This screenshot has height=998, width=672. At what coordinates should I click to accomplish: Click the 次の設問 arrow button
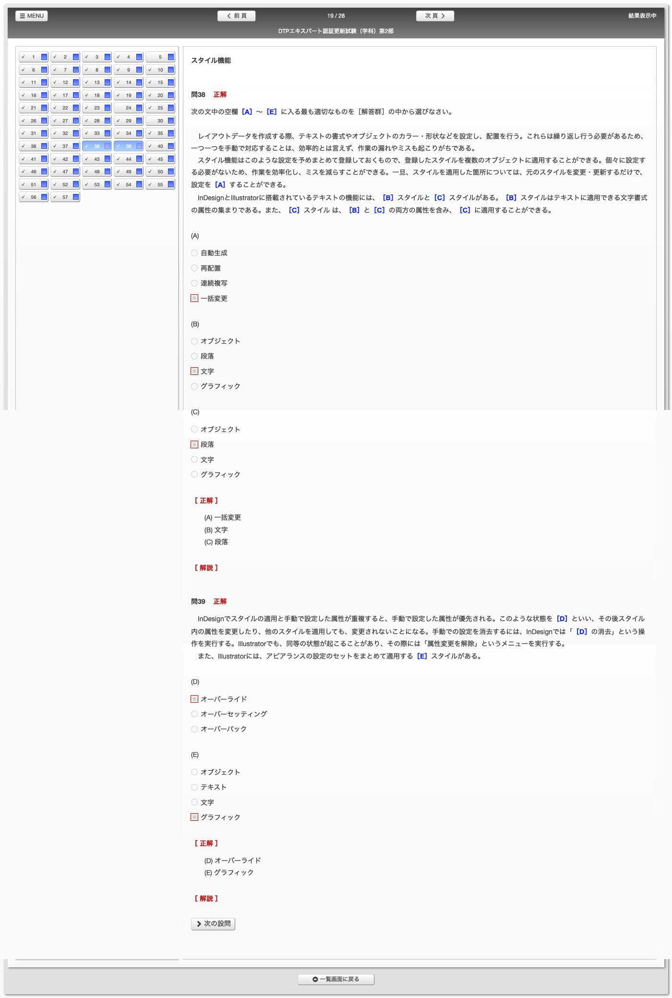(x=213, y=924)
